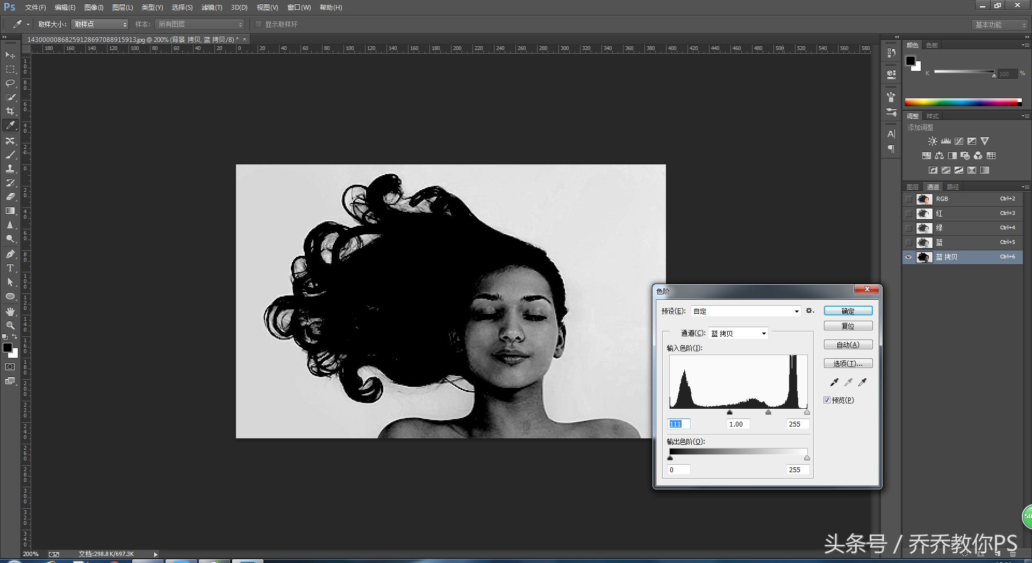This screenshot has width=1032, height=563.
Task: Switch to the 图层 layers tab
Action: pyautogui.click(x=913, y=187)
